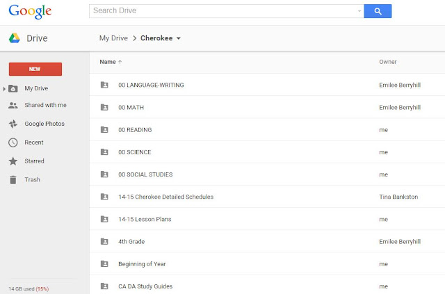Click the blue search magnifier button

point(378,11)
